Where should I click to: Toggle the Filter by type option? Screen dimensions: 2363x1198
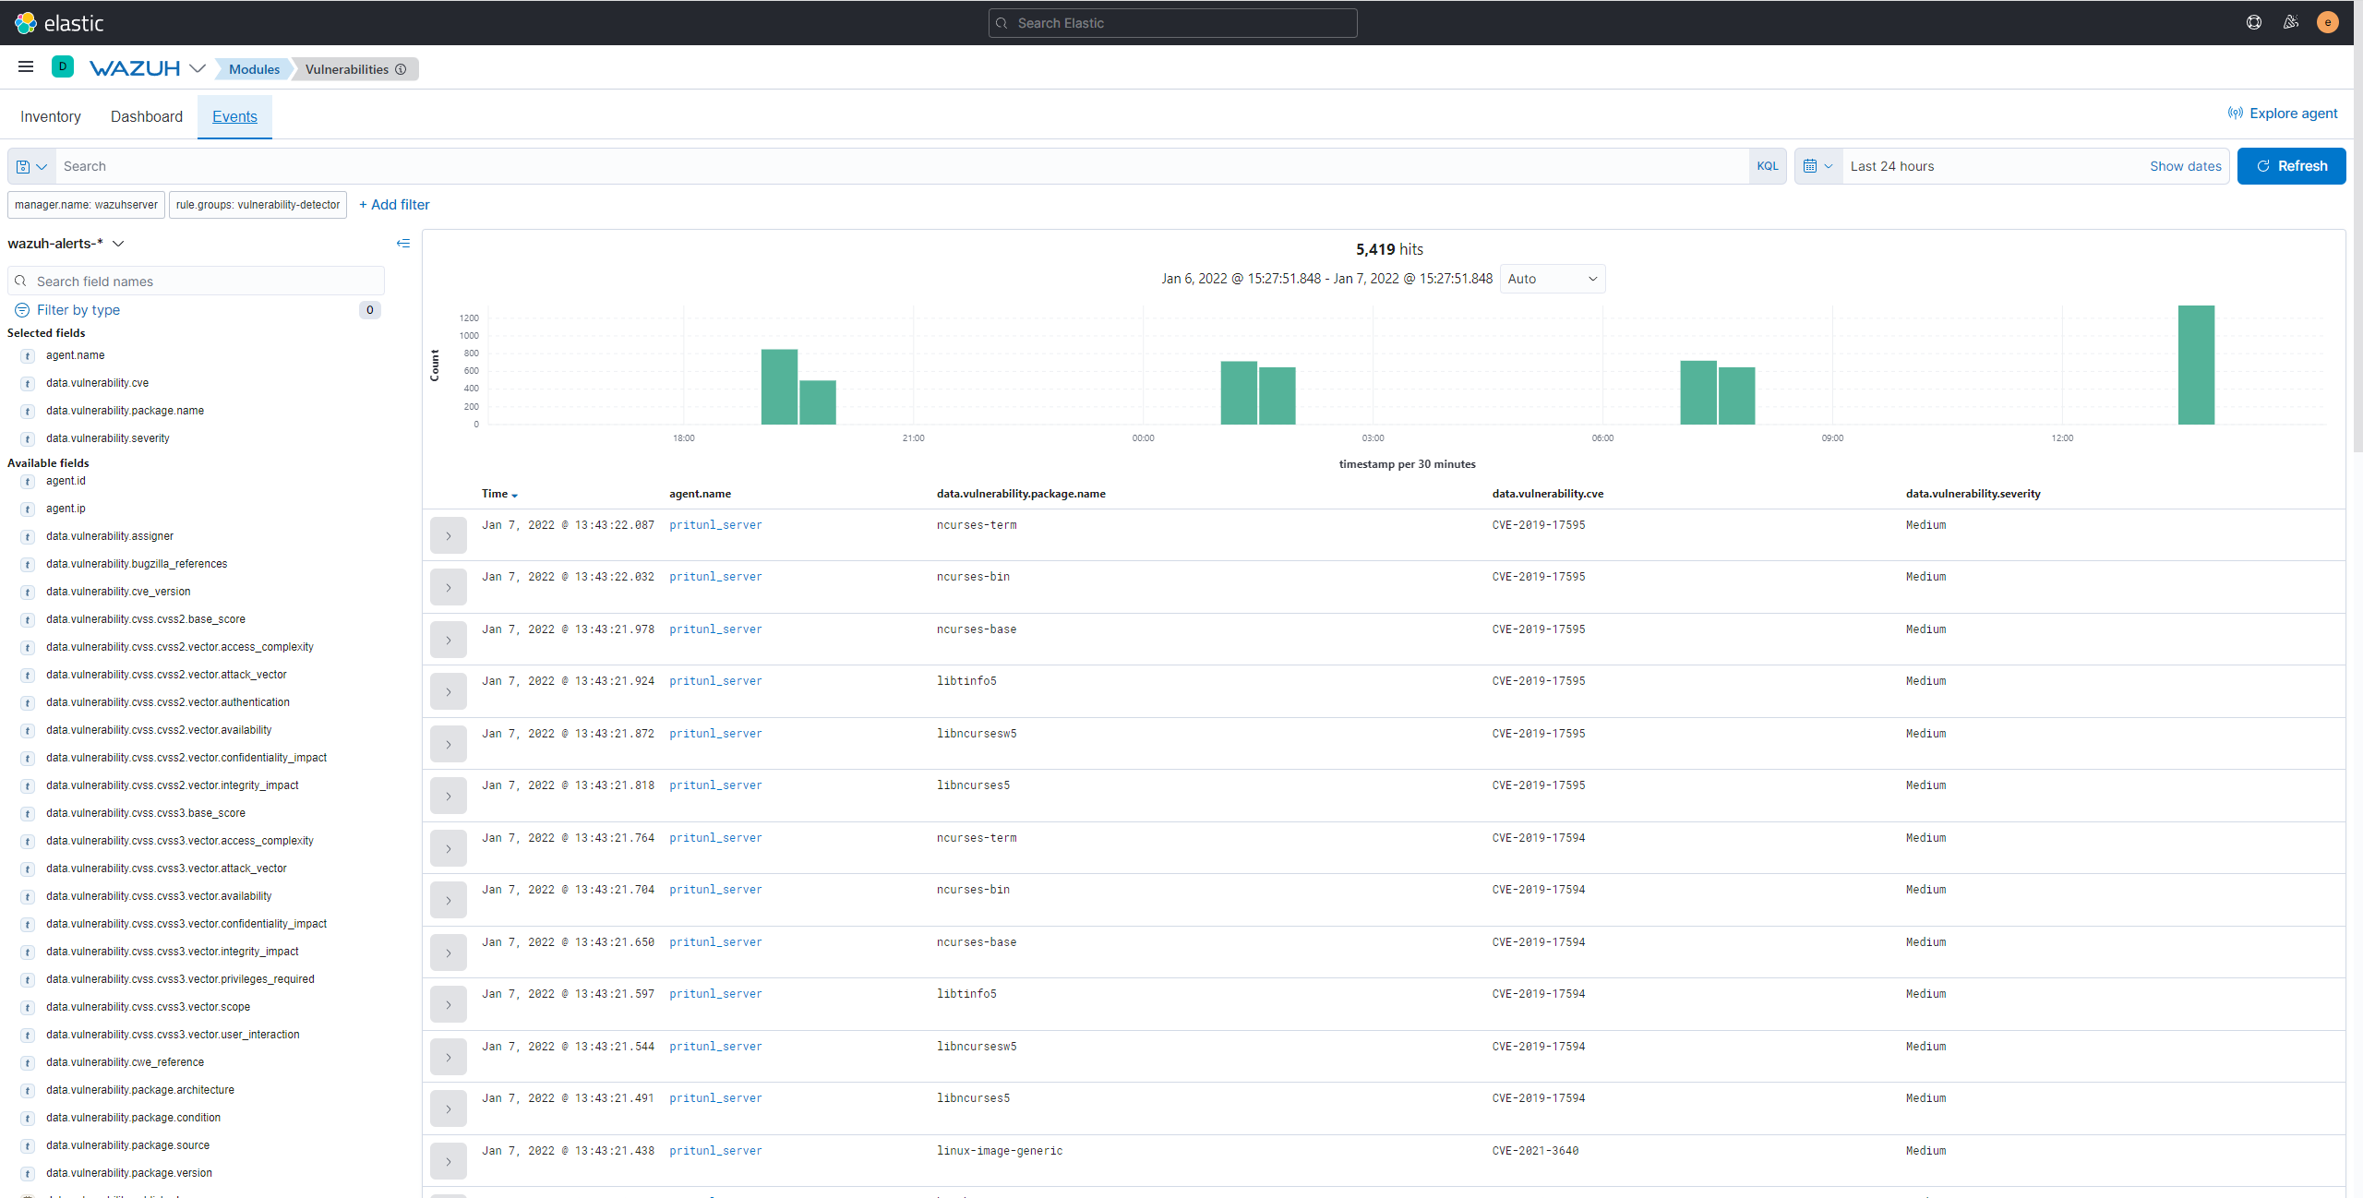click(78, 310)
